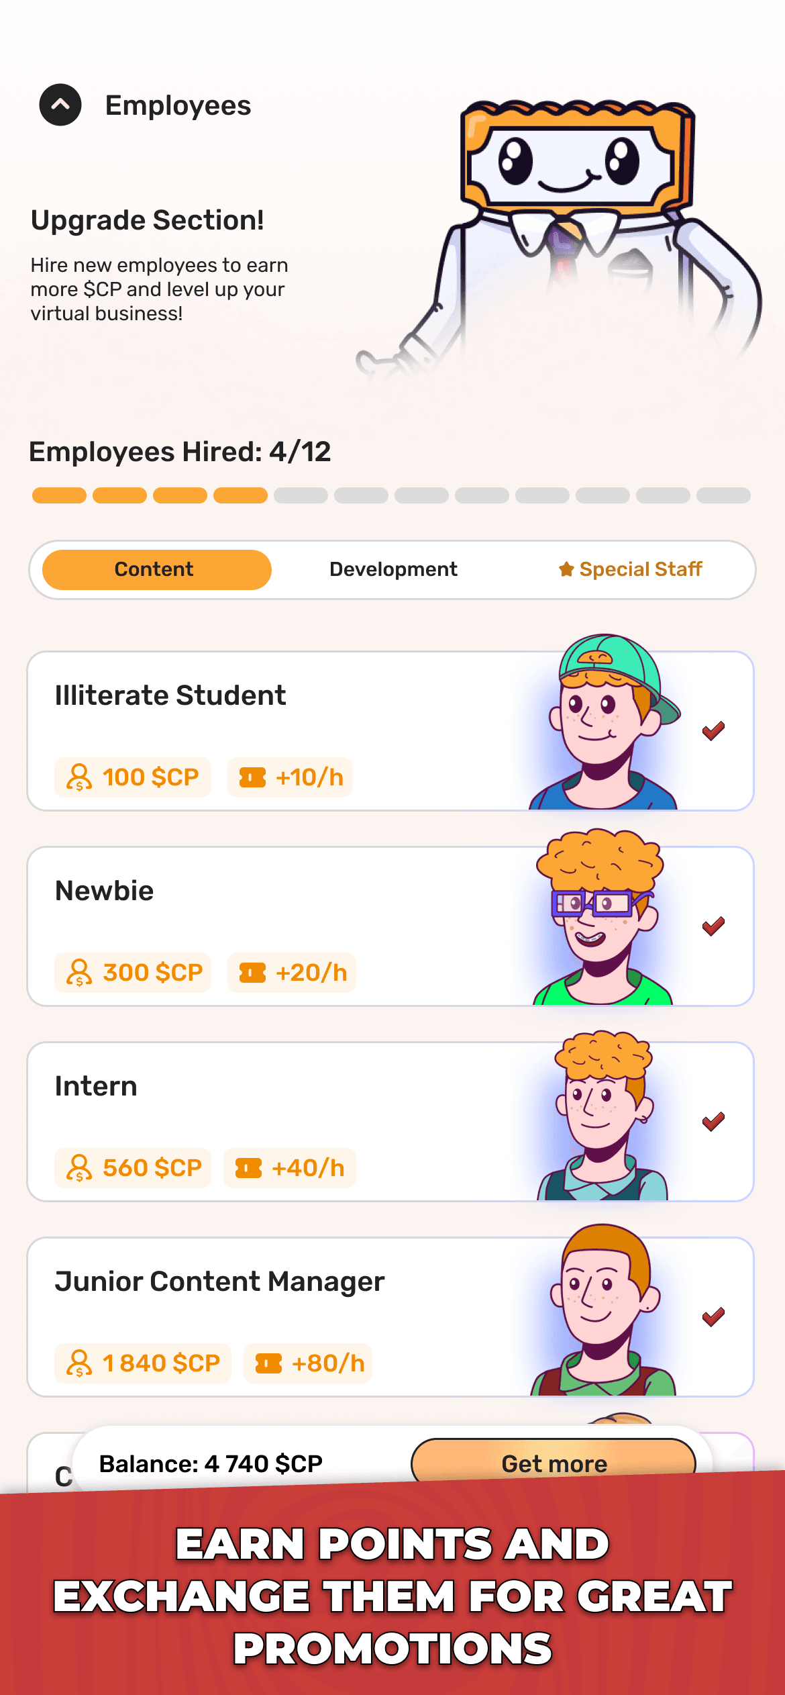Switch to the Development tab

coord(393,569)
